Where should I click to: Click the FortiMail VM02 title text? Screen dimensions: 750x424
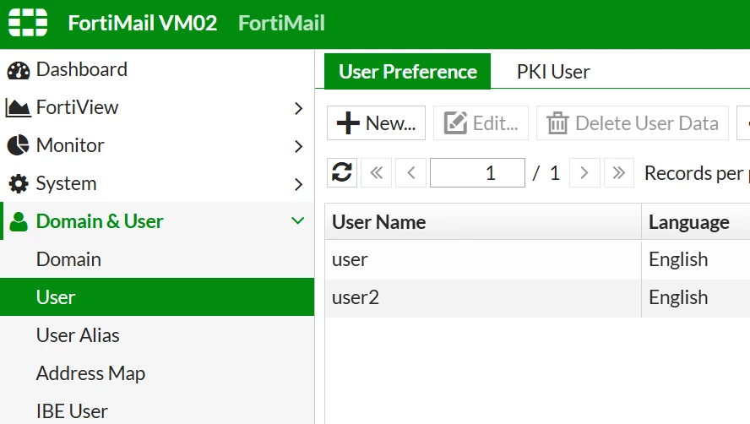pos(143,23)
